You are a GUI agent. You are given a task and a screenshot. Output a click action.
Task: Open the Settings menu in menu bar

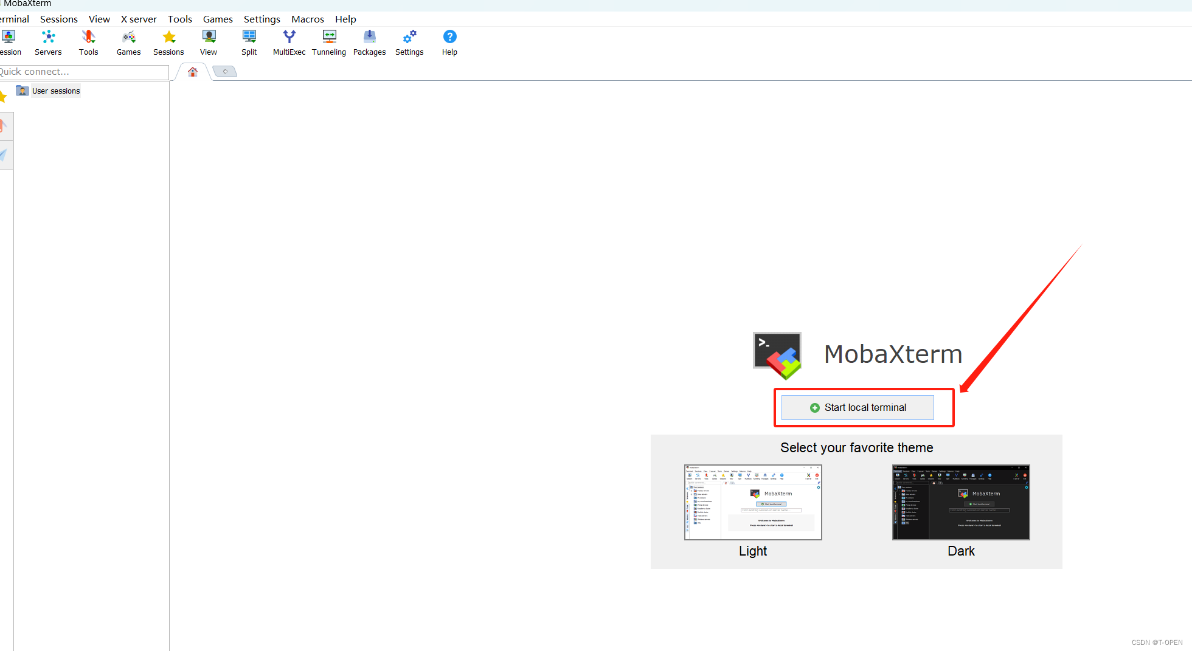coord(262,19)
